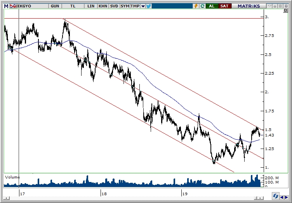Click the Twitter bird icon

(x=149, y=6)
